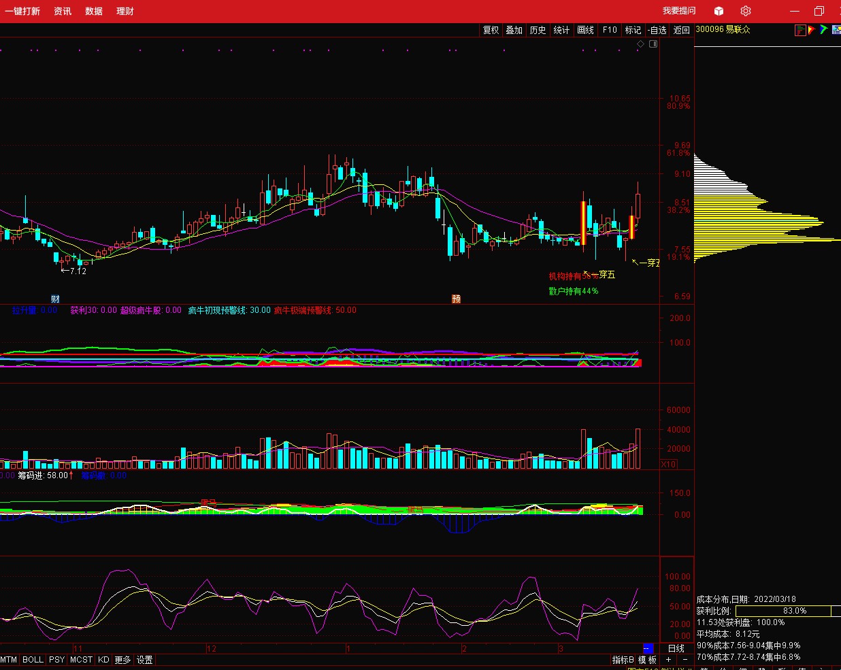The width and height of the screenshot is (841, 670).
Task: Select the 画线 drawing tool button
Action: (585, 30)
